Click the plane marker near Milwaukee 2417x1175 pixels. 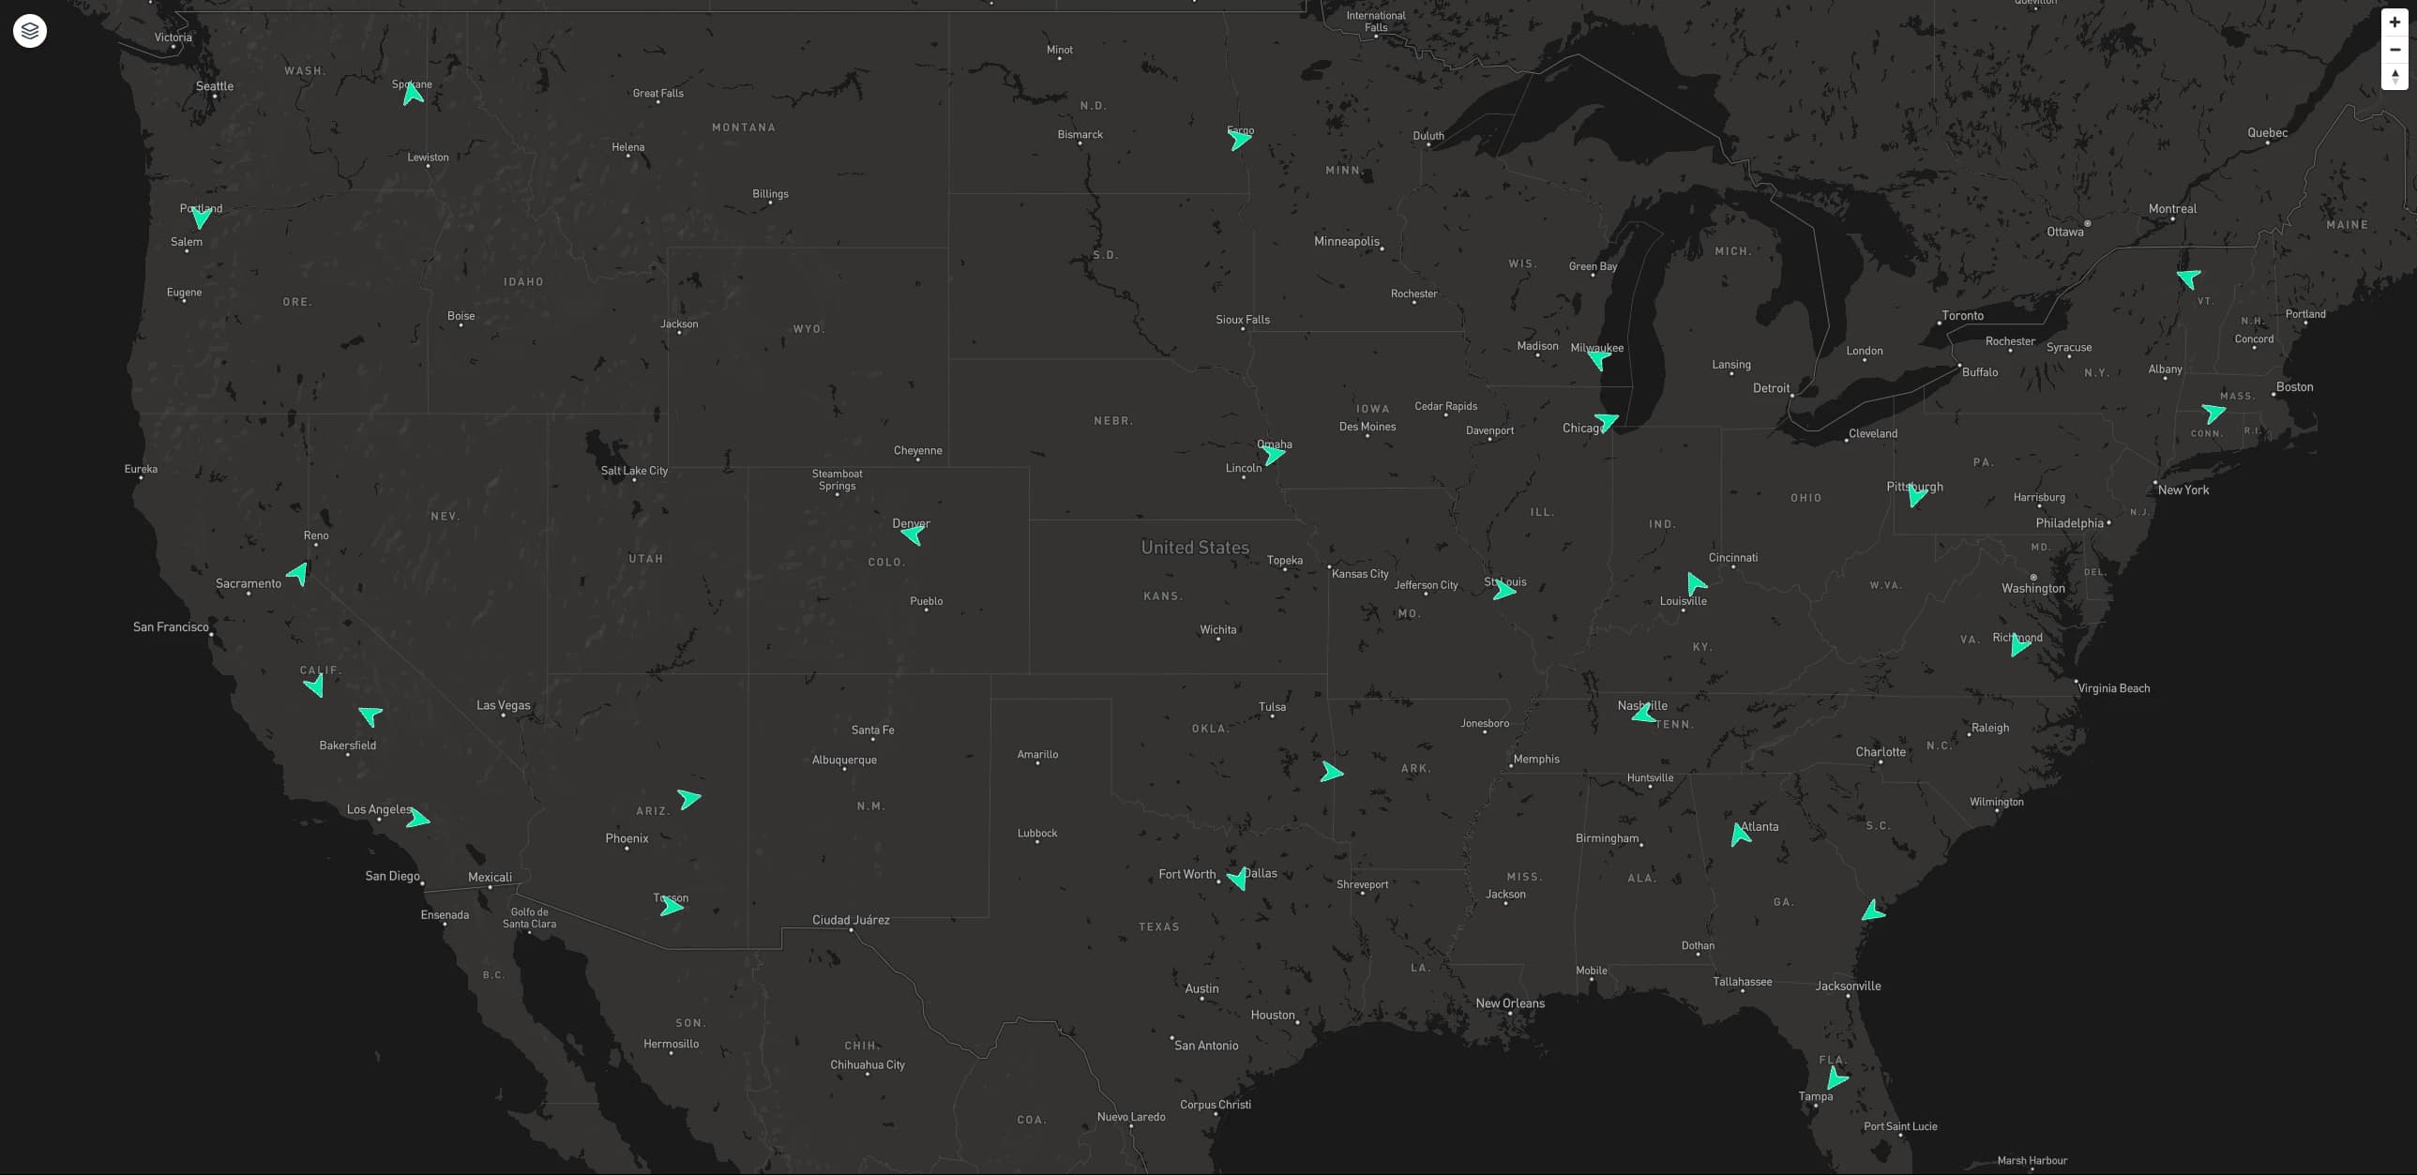(x=1598, y=359)
